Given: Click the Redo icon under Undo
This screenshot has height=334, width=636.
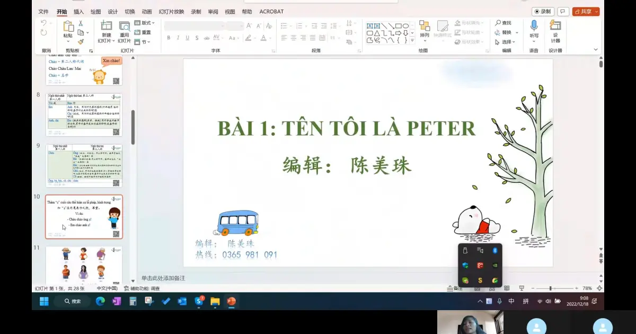Looking at the screenshot, I should (43, 33).
